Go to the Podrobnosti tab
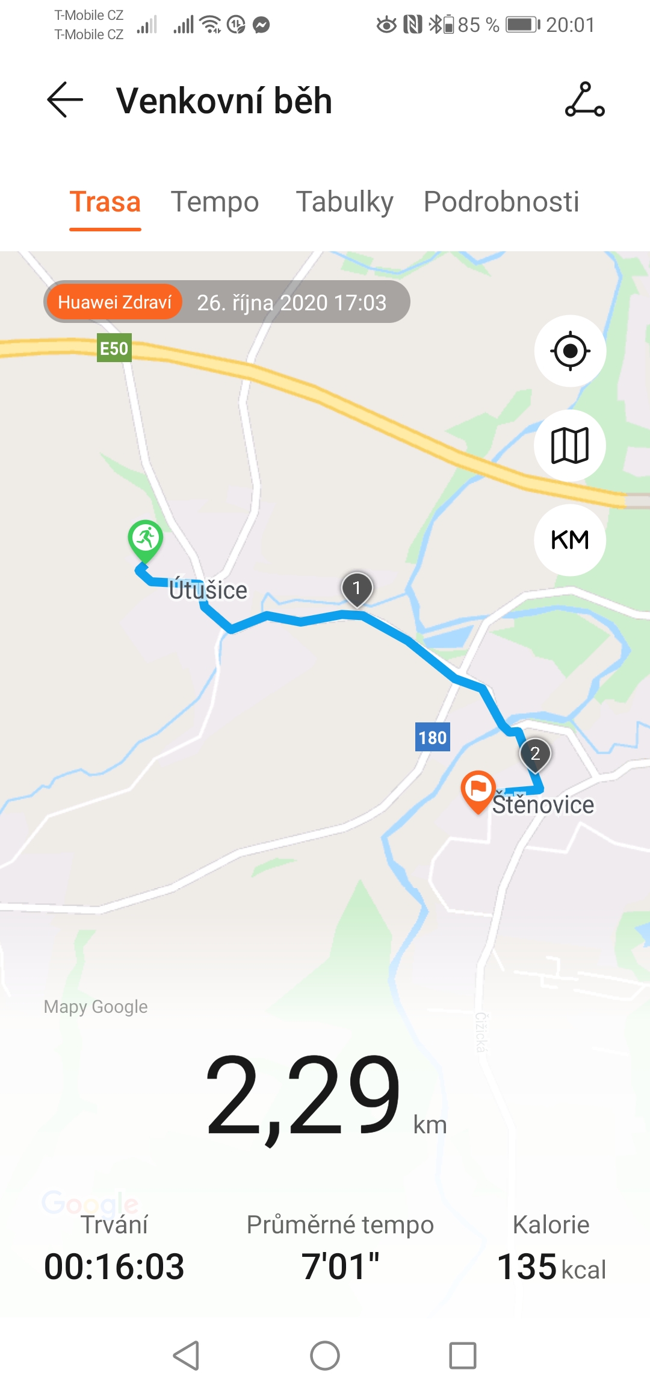Viewport: 650px width, 1393px height. (x=501, y=202)
